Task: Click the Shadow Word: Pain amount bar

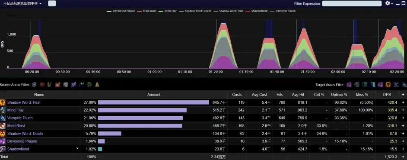Action: (x=153, y=102)
